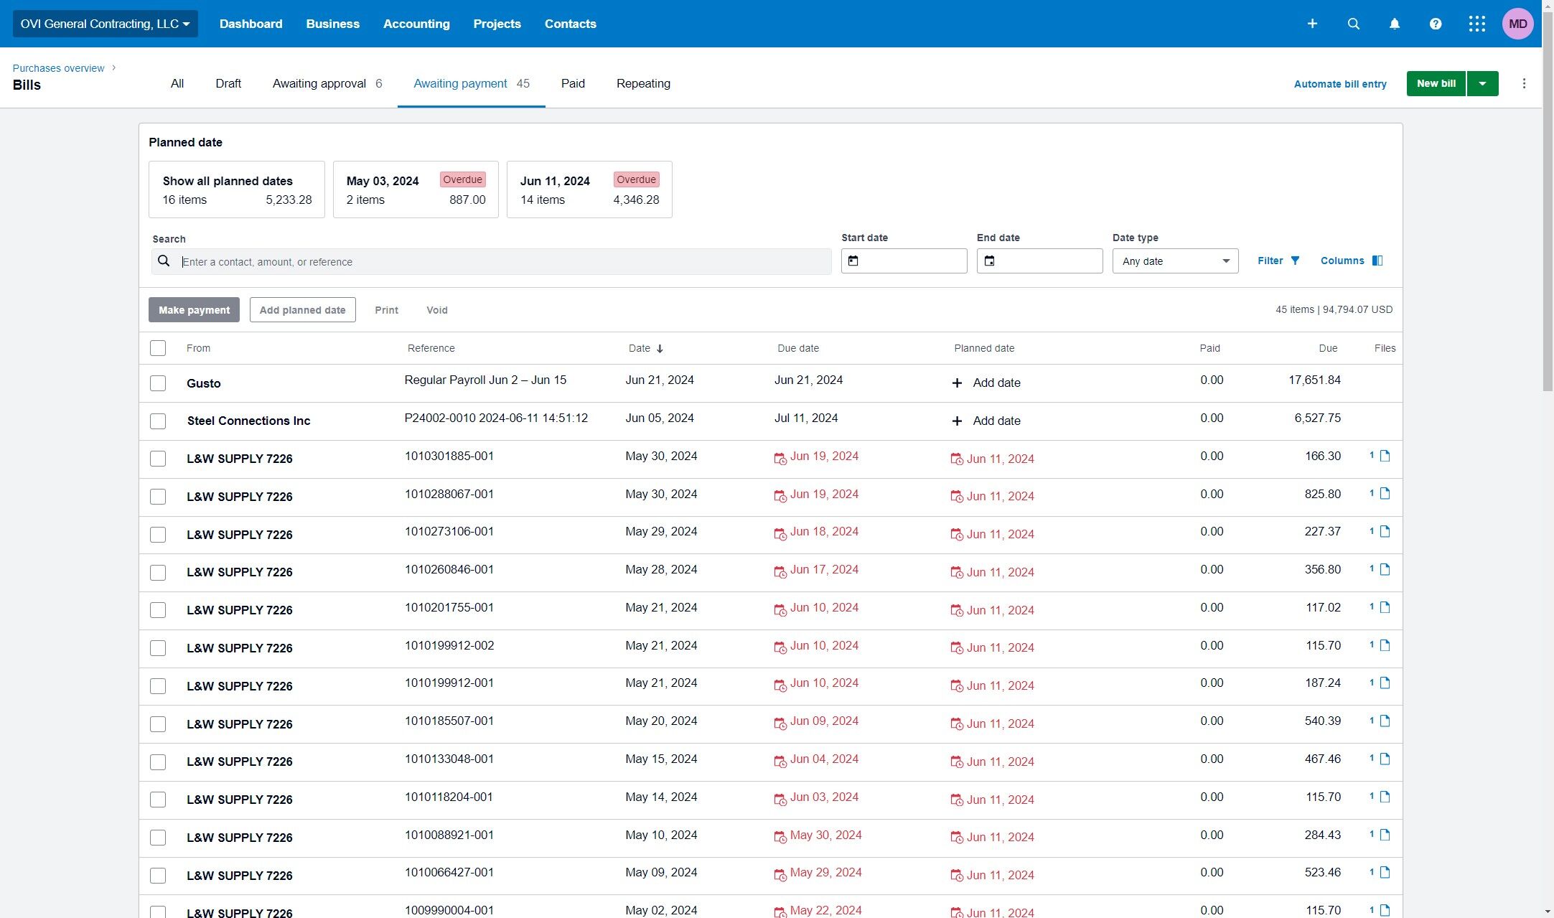Click the plus create-new icon in header
This screenshot has width=1554, height=918.
pyautogui.click(x=1312, y=24)
